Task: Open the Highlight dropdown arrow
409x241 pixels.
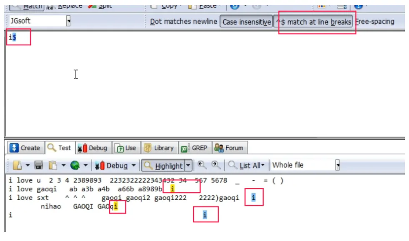Action: pyautogui.click(x=188, y=165)
